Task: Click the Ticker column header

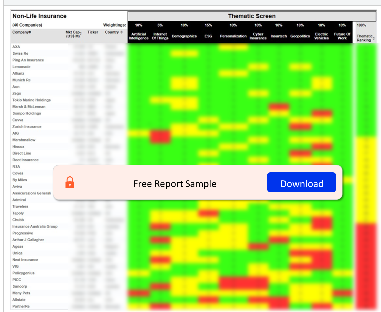Action: (x=93, y=32)
